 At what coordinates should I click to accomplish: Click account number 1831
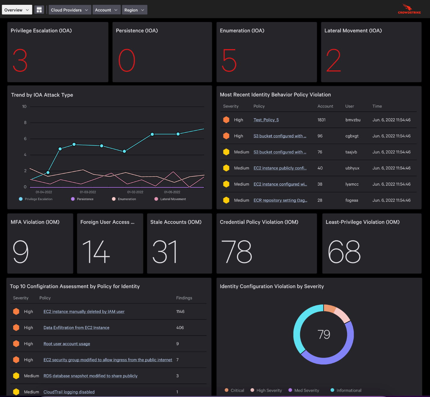pyautogui.click(x=321, y=120)
